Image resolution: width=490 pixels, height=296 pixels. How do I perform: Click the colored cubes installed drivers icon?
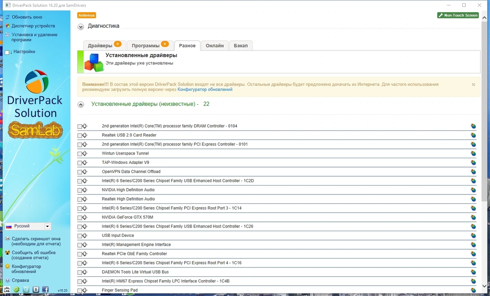pos(94,62)
